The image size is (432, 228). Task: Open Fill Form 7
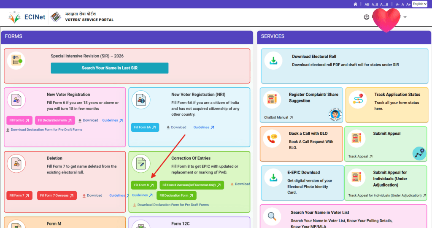[x=19, y=195]
